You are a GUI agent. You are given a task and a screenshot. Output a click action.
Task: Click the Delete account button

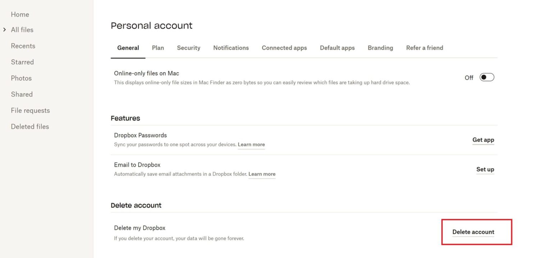[473, 232]
